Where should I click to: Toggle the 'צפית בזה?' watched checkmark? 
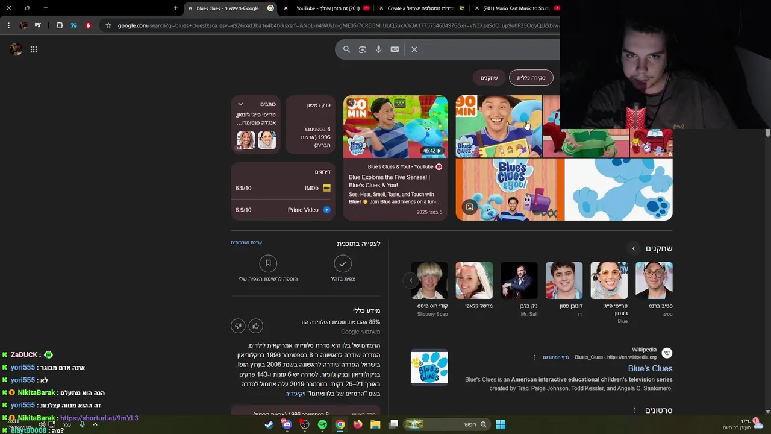tap(343, 263)
